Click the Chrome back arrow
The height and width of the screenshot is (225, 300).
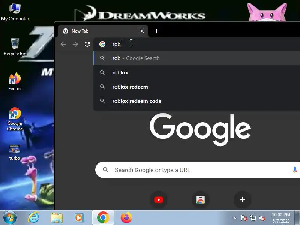click(63, 44)
